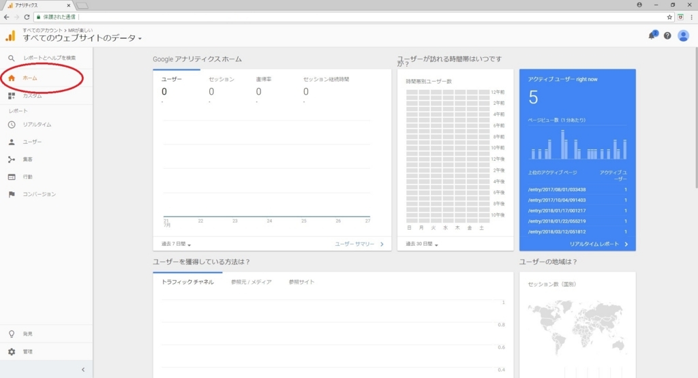Open the notifications bell icon

click(x=652, y=35)
